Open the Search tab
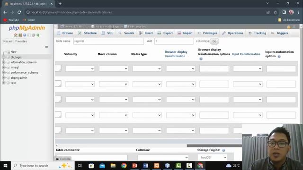Screen dimensions: 303x170 (126, 33)
